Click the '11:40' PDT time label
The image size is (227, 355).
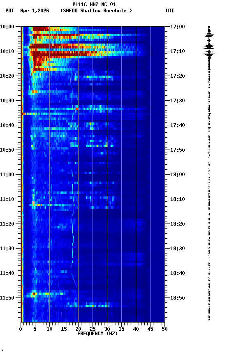pyautogui.click(x=7, y=273)
